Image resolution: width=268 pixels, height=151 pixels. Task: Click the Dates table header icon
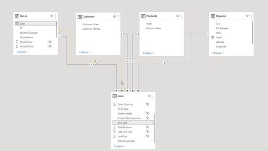click(x=17, y=16)
